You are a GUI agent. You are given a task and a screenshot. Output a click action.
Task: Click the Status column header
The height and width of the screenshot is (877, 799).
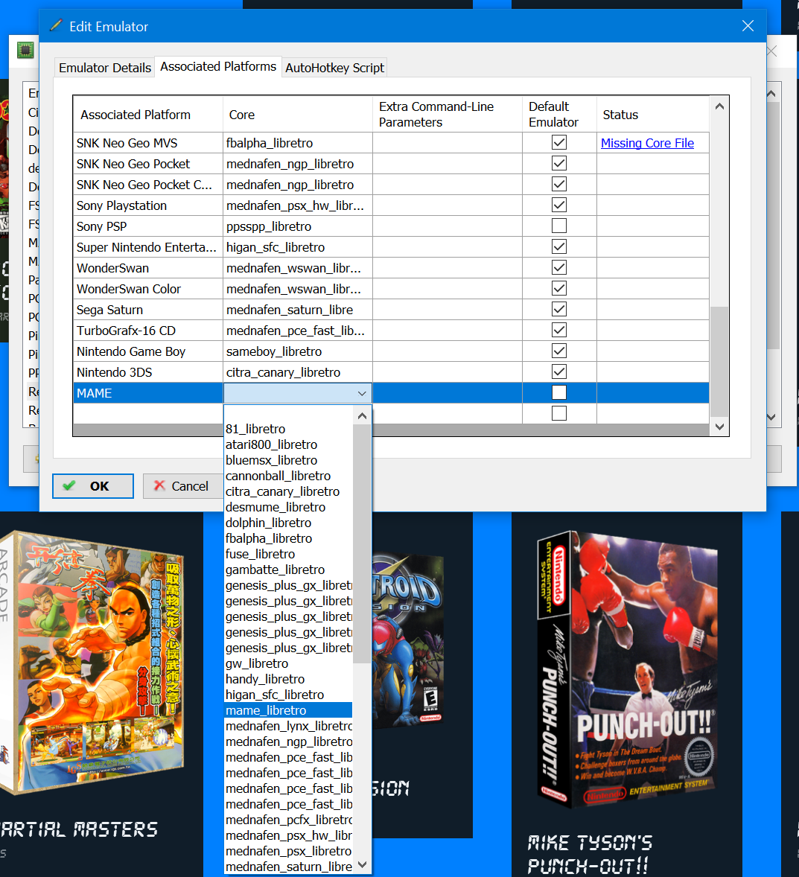point(653,114)
